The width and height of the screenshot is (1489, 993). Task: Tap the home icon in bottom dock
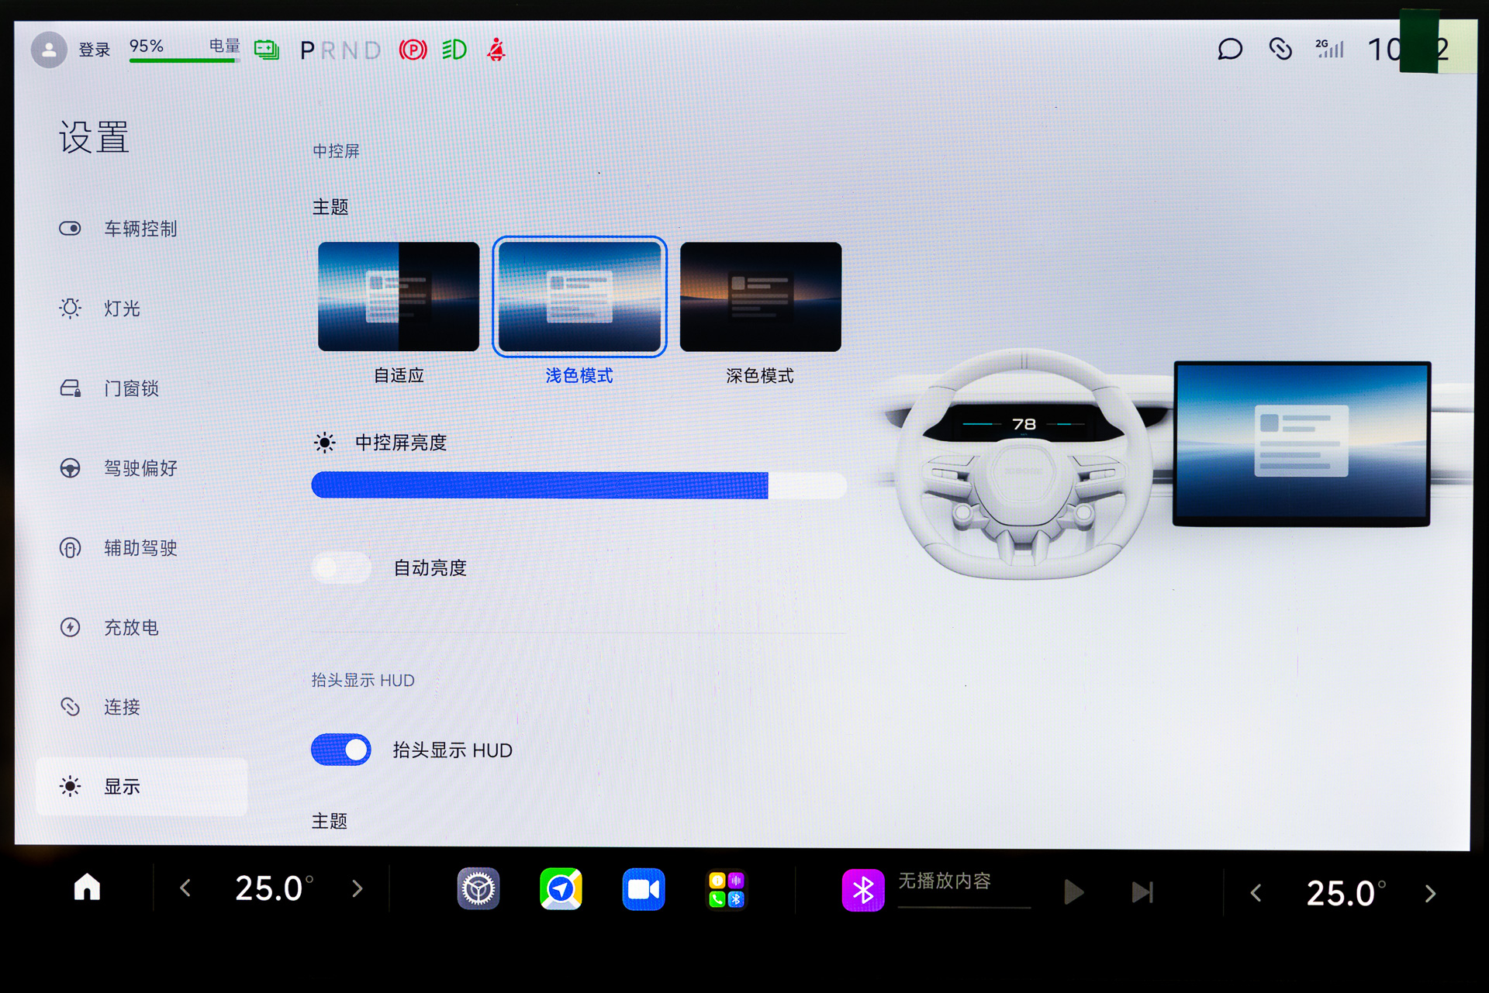[87, 887]
